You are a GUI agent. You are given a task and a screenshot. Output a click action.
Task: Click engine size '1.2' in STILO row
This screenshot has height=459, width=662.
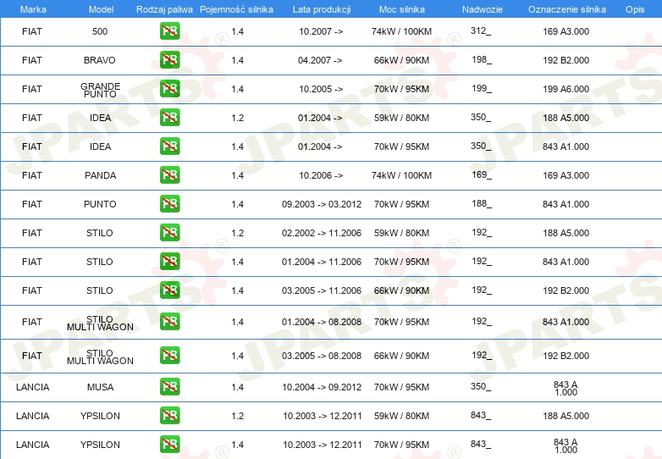tap(237, 233)
